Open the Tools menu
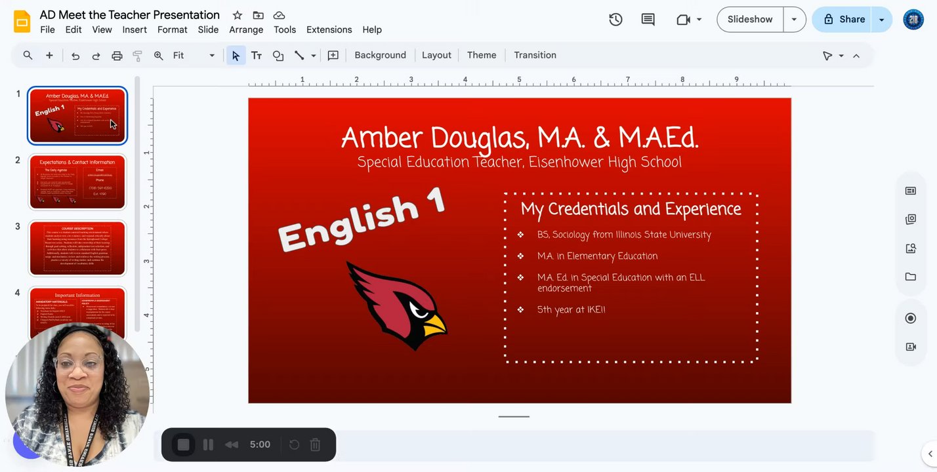 285,29
